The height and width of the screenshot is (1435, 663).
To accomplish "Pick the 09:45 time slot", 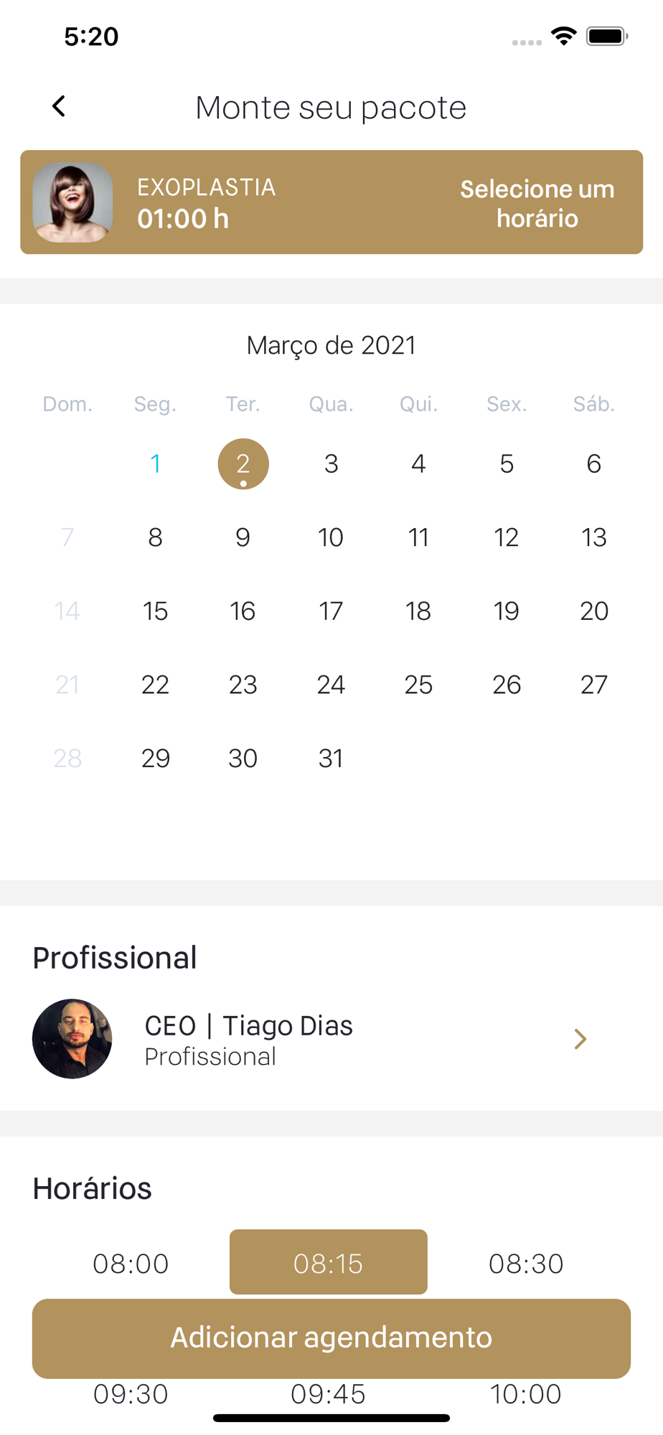I will coord(328,1394).
